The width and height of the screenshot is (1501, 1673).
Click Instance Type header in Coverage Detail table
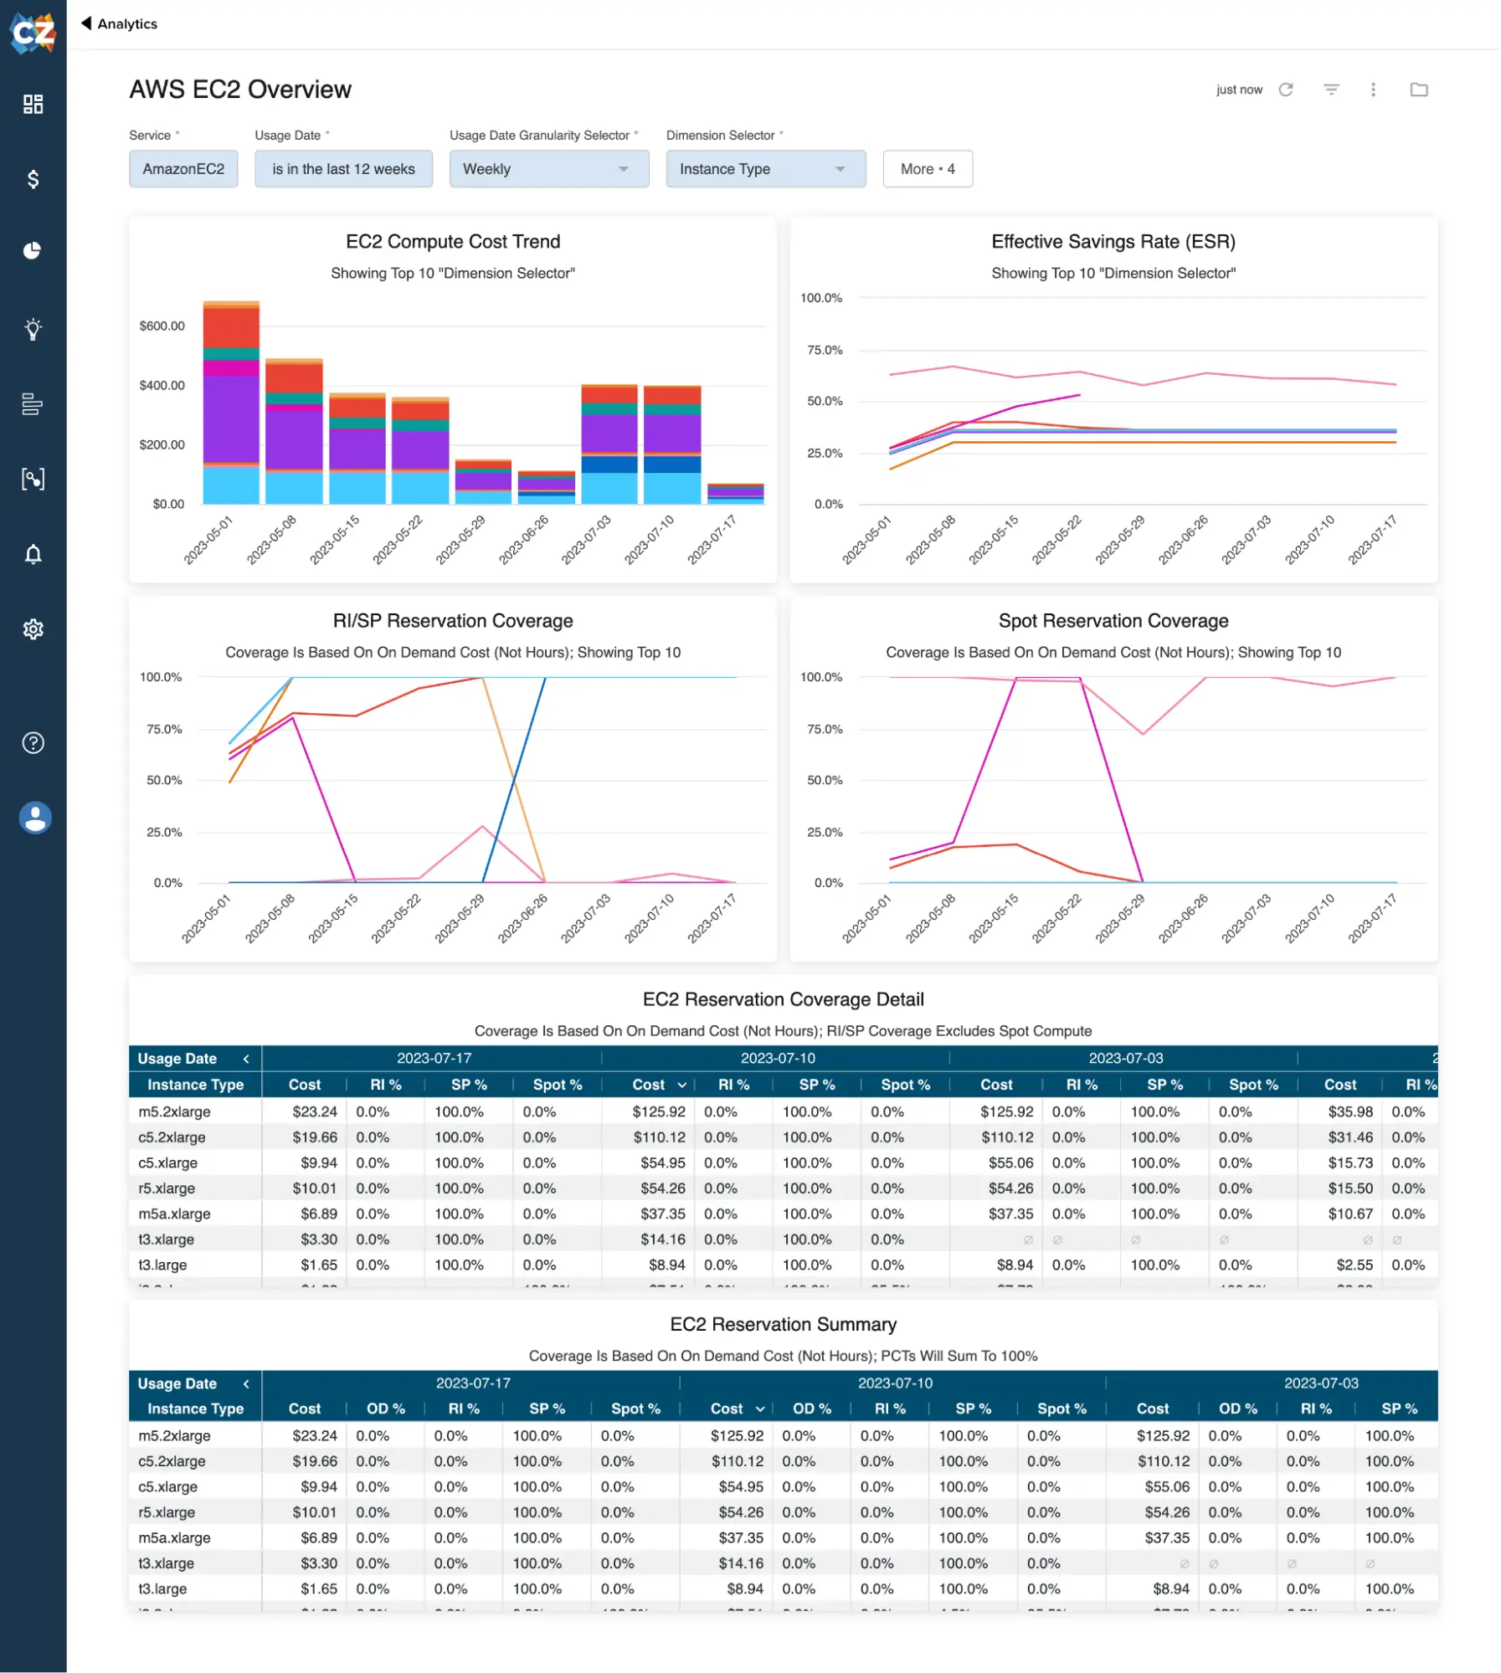pos(195,1085)
